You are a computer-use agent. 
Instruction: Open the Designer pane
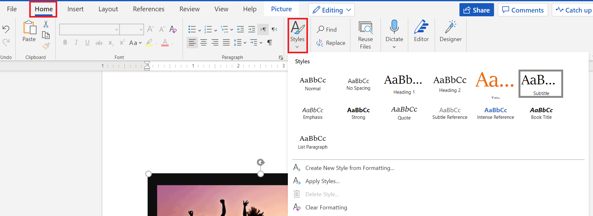(451, 31)
